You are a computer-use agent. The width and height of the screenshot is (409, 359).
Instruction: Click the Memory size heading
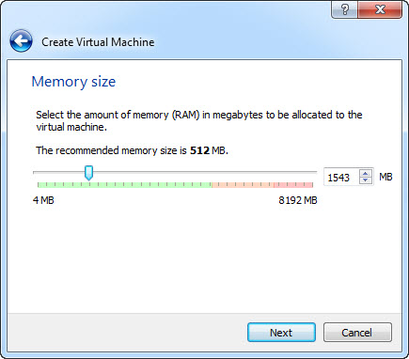73,82
